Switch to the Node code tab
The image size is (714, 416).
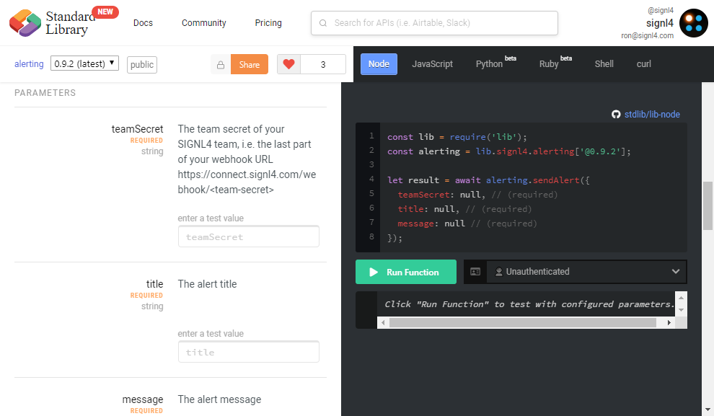point(379,64)
